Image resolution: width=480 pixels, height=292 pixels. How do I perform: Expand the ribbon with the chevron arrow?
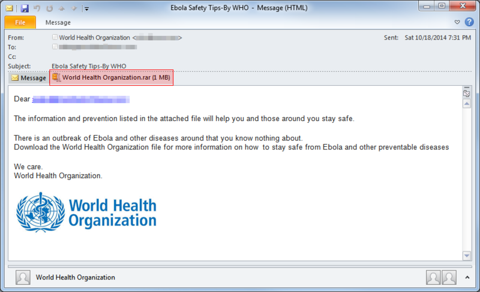click(457, 22)
